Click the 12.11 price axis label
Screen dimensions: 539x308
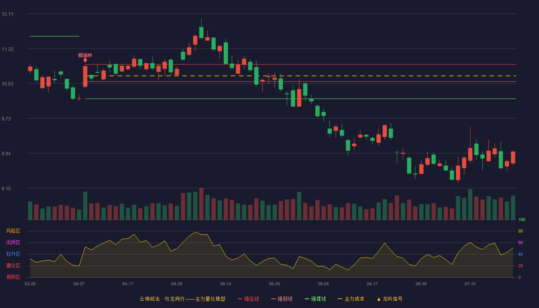[7, 14]
